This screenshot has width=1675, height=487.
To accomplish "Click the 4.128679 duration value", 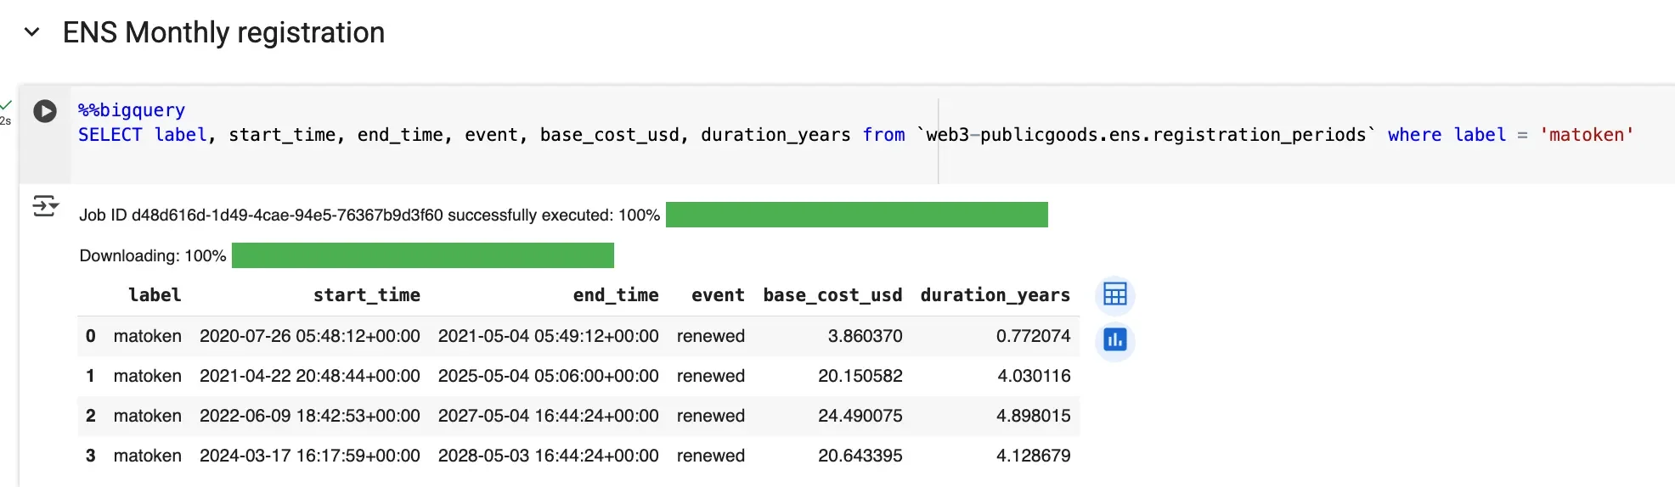I will (1033, 456).
